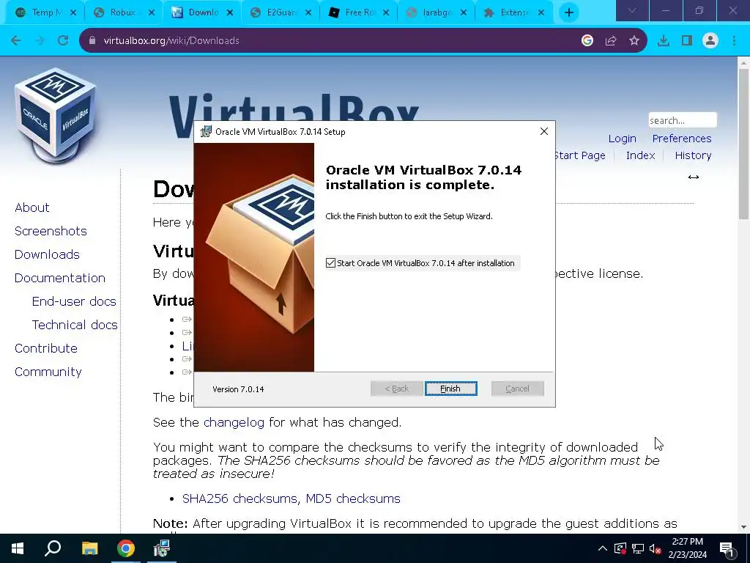This screenshot has height=563, width=750.
Task: Click the Chrome taskbar icon
Action: pos(126,548)
